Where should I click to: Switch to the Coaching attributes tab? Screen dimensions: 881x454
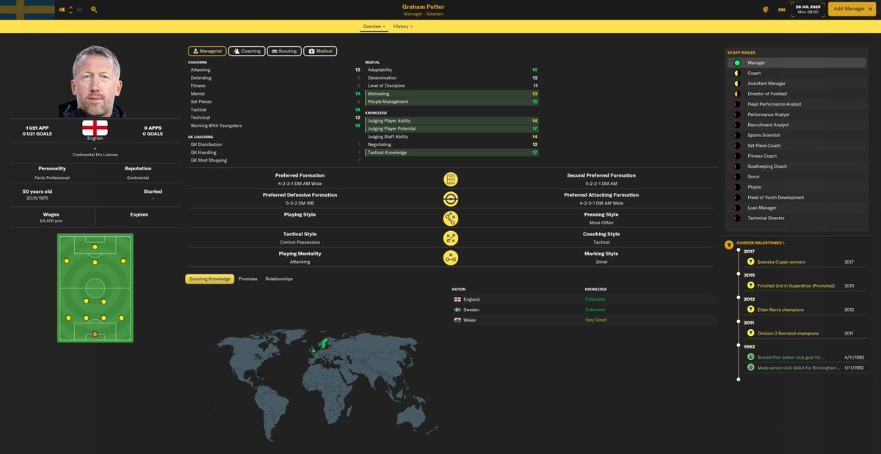pos(247,51)
